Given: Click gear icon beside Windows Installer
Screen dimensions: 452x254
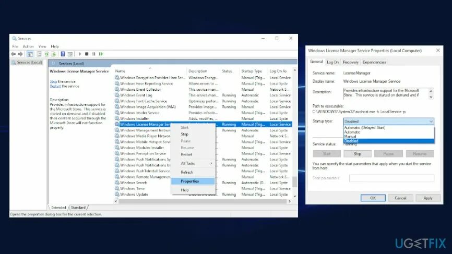Looking at the screenshot, I should 117,118.
